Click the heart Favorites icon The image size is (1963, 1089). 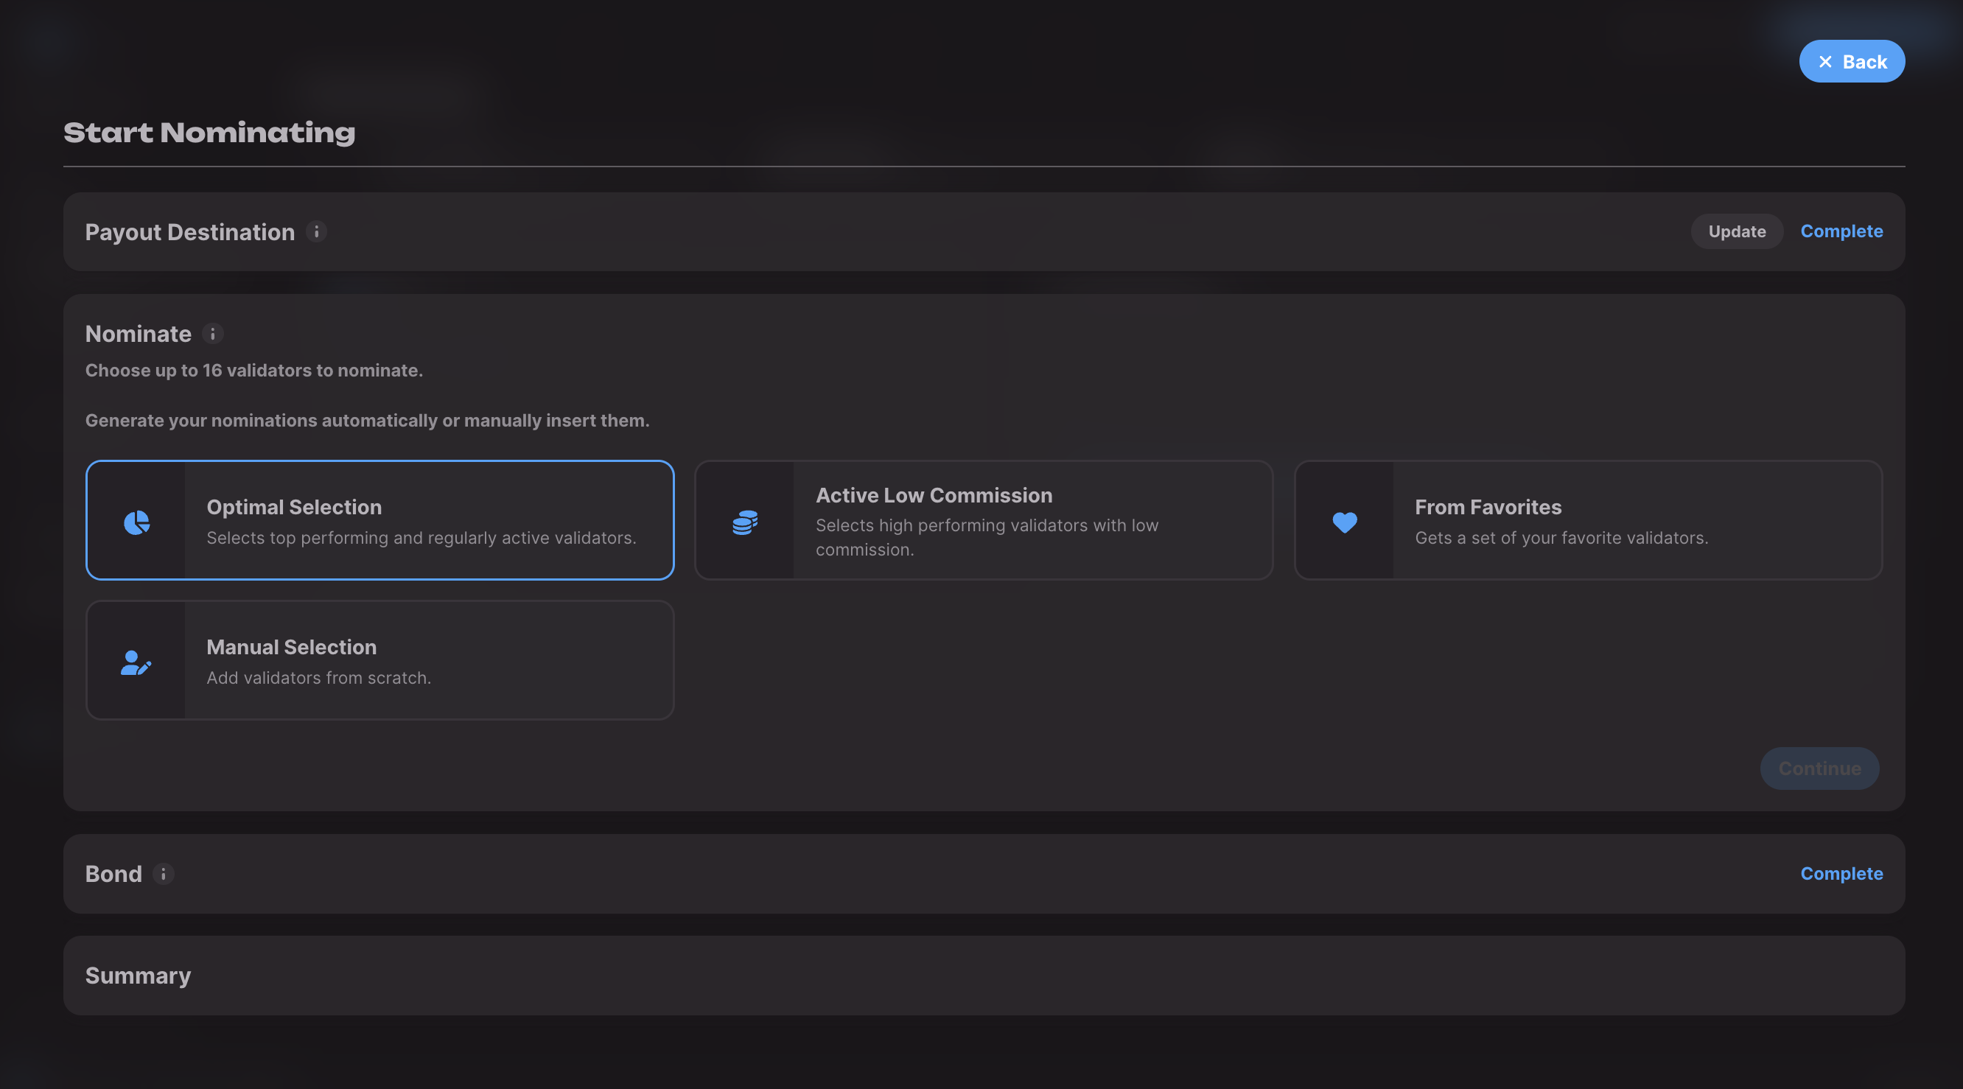click(1344, 522)
